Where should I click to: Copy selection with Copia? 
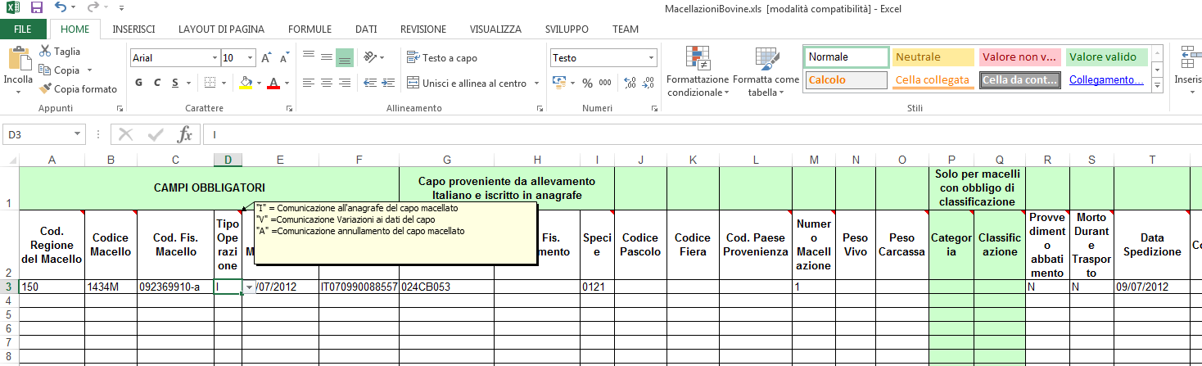(59, 70)
